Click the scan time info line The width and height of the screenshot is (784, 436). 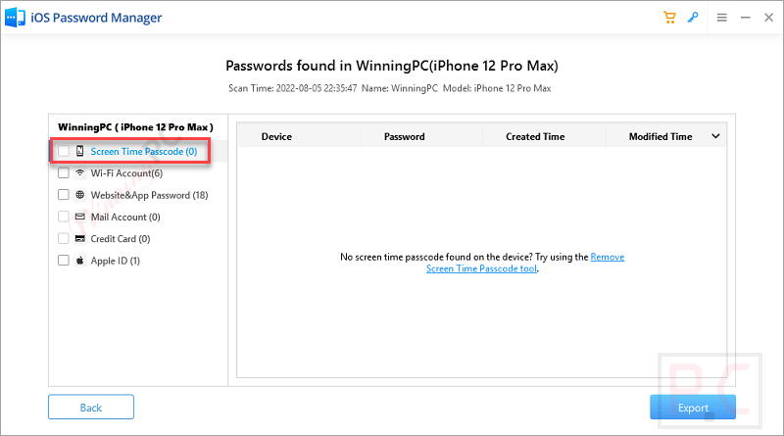(x=389, y=88)
